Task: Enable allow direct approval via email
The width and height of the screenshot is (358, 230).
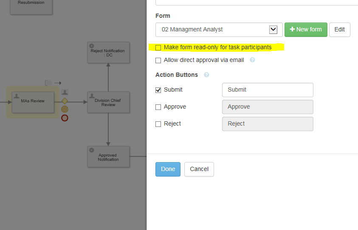Action: [158, 60]
